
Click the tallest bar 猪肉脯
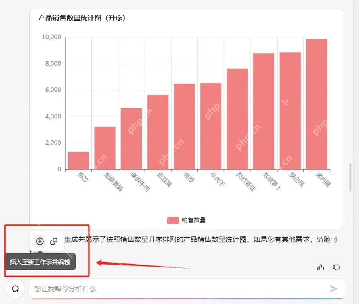(x=317, y=104)
